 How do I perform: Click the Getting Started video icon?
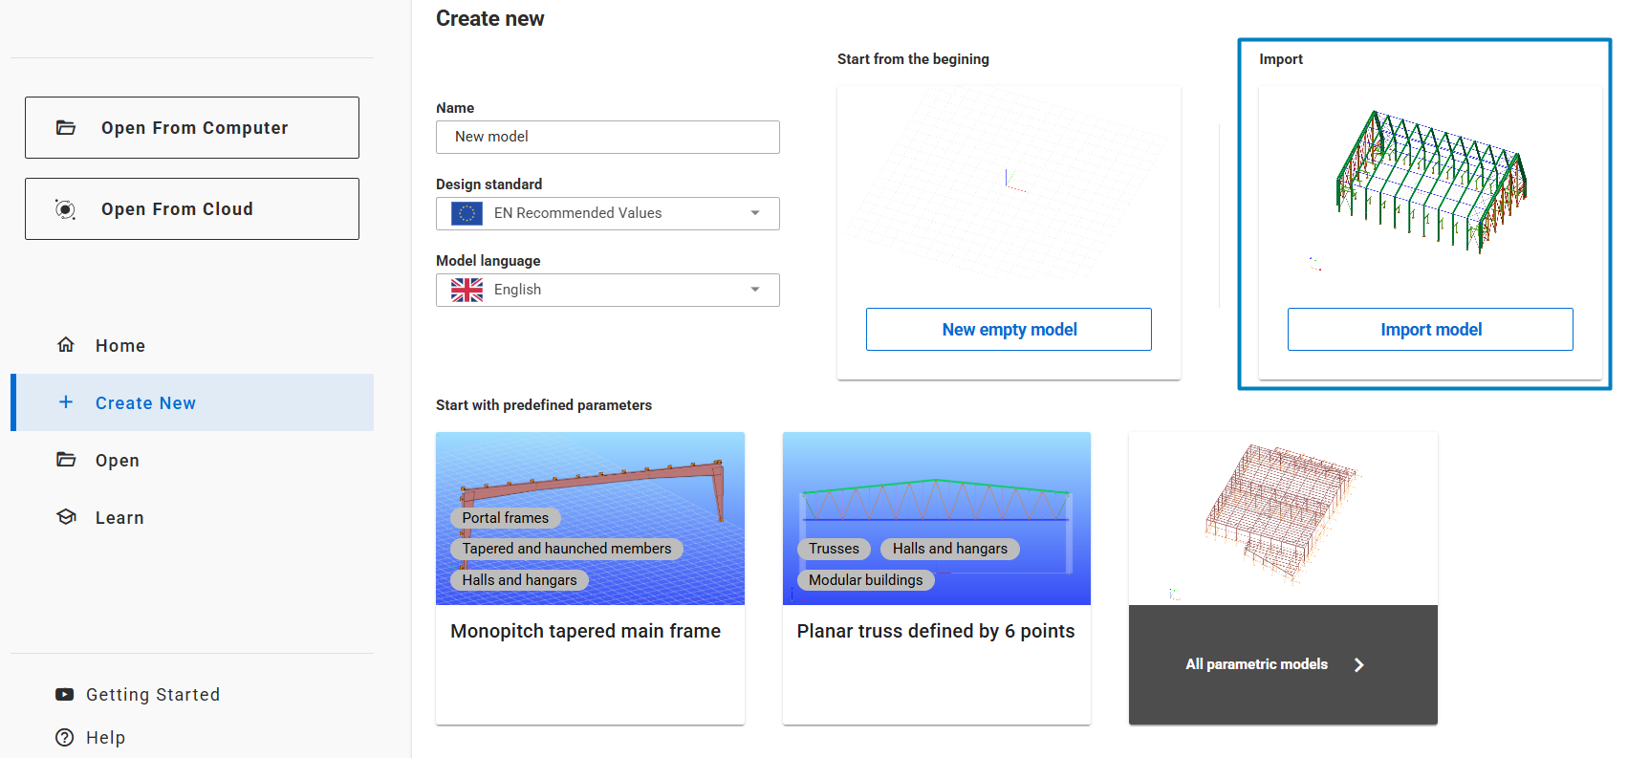click(65, 695)
